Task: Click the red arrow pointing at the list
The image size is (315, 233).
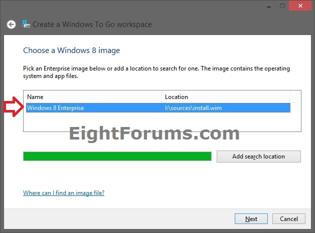Action: (12, 107)
